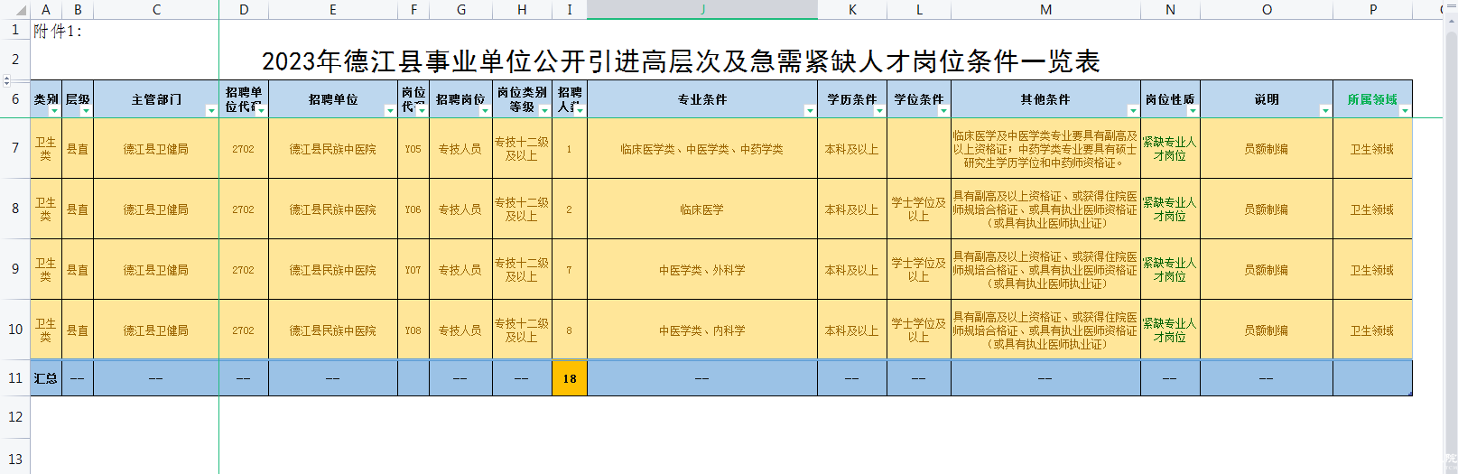Click the orange total cell showing 18
This screenshot has width=1458, height=474.
(570, 378)
